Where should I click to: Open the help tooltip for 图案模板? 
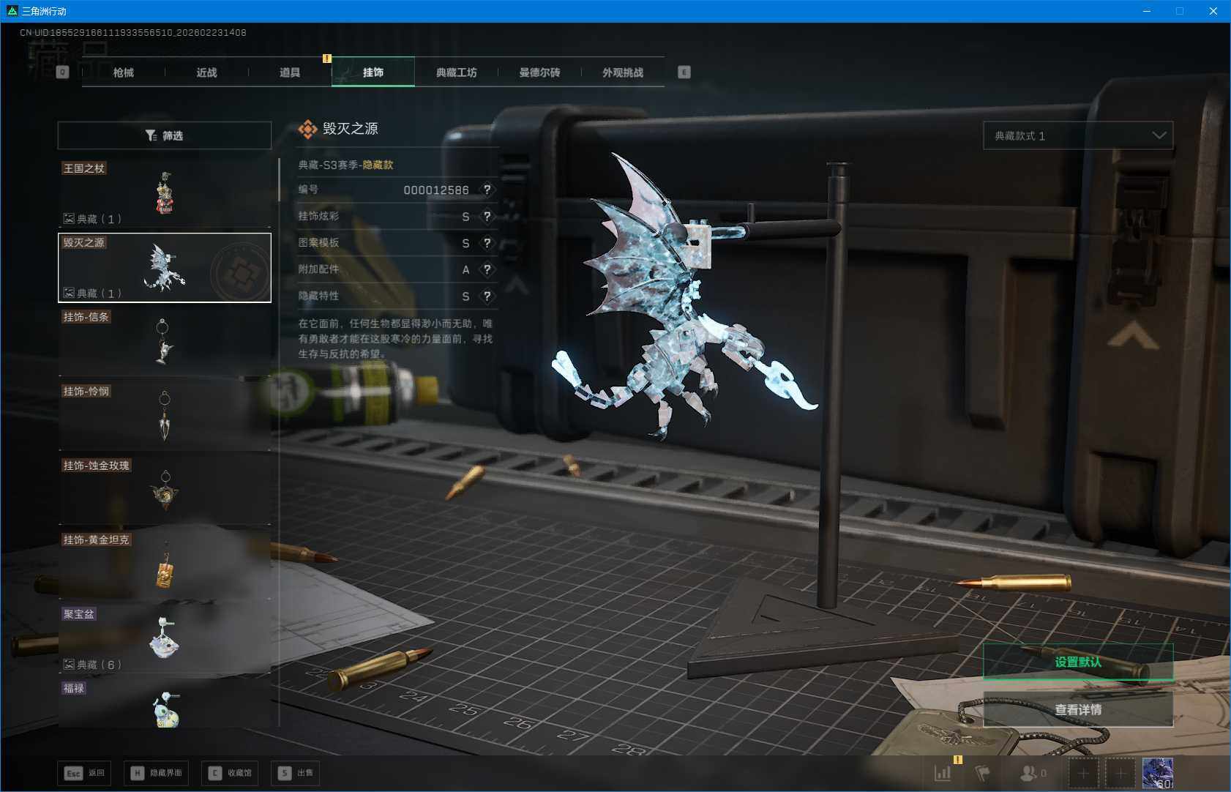pyautogui.click(x=487, y=243)
